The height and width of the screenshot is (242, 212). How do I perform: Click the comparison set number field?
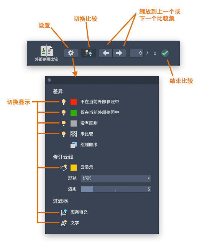click(x=136, y=53)
